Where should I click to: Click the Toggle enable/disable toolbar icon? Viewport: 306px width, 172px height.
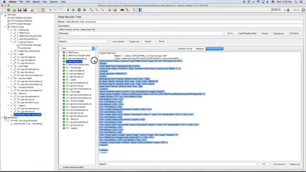pos(61,10)
